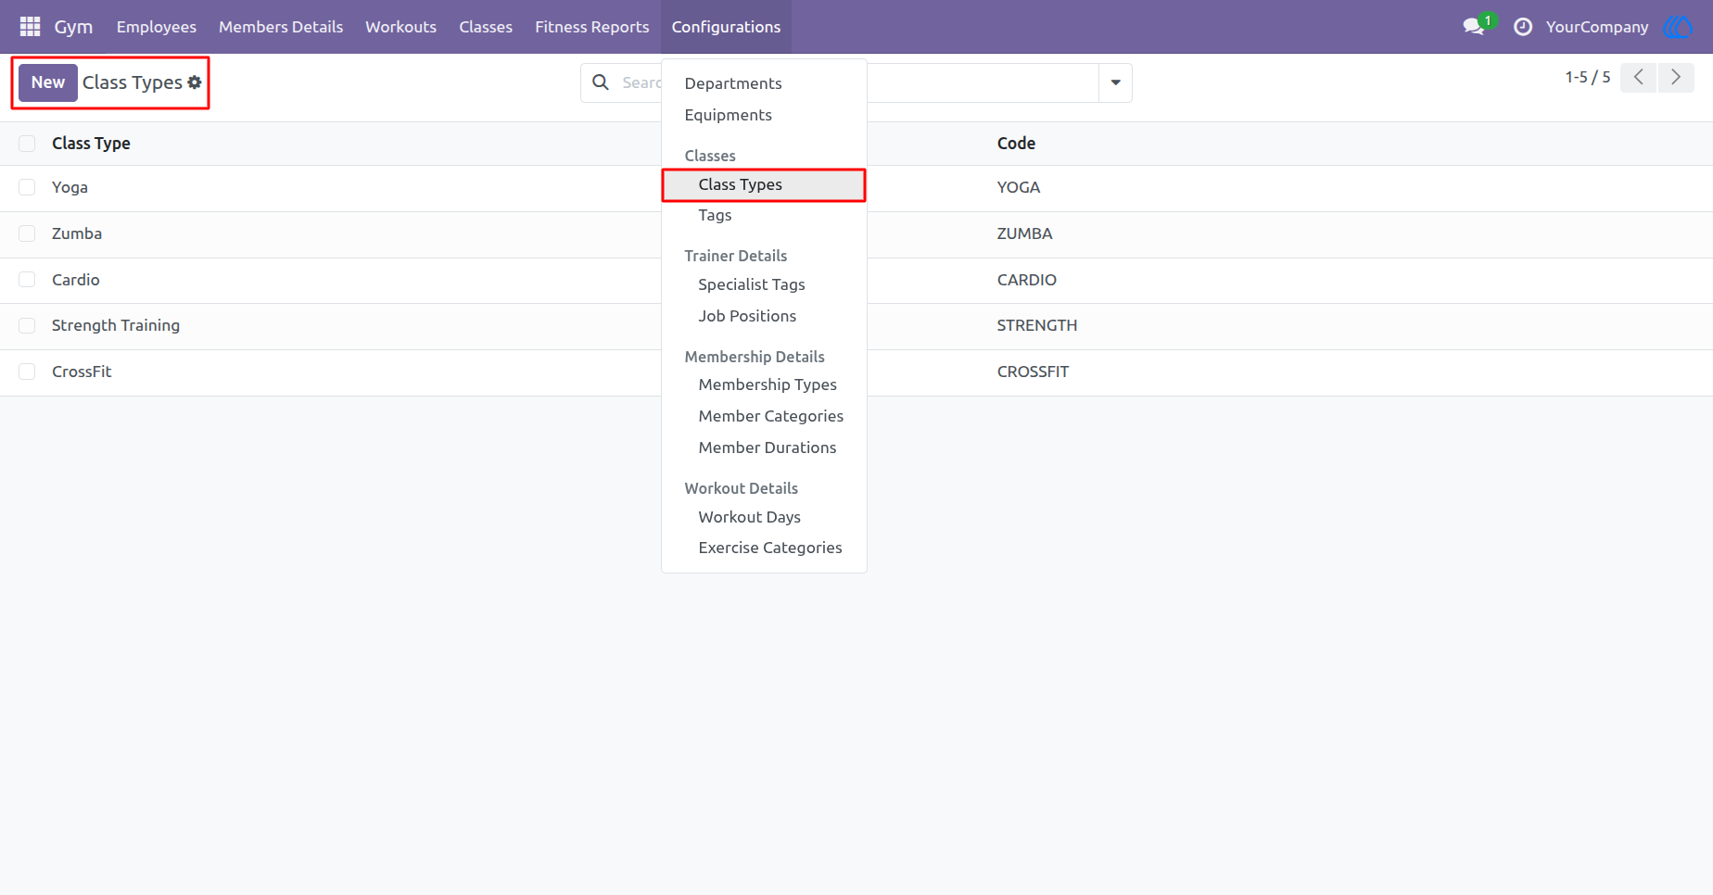Open the Fitness Reports menu

coord(592,27)
